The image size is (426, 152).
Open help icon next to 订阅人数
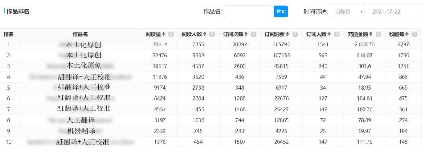[x=336, y=34]
